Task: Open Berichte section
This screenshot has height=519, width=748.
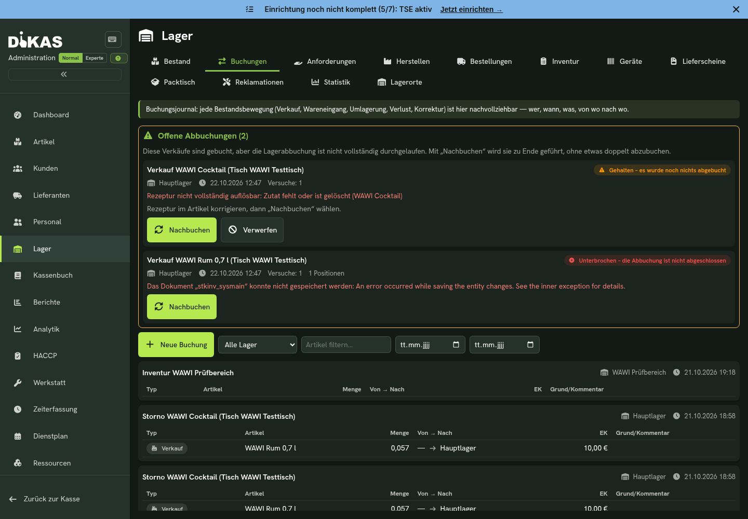Action: (x=65, y=303)
